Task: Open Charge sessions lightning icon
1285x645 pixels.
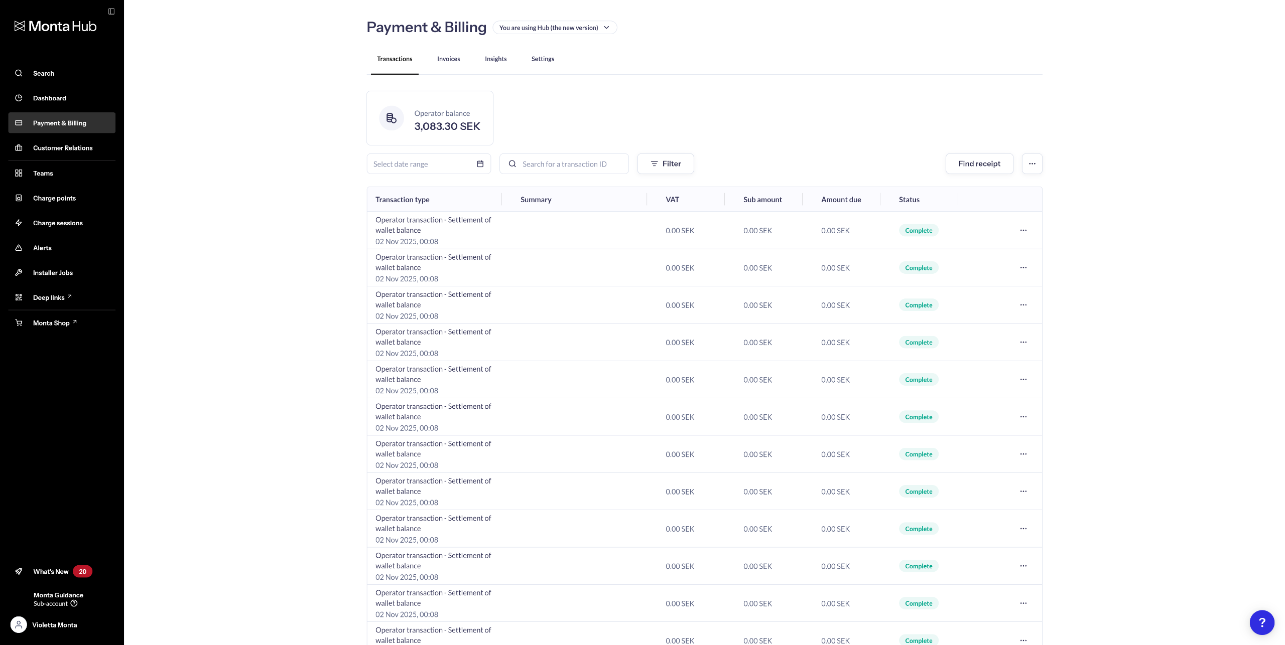Action: click(x=19, y=223)
